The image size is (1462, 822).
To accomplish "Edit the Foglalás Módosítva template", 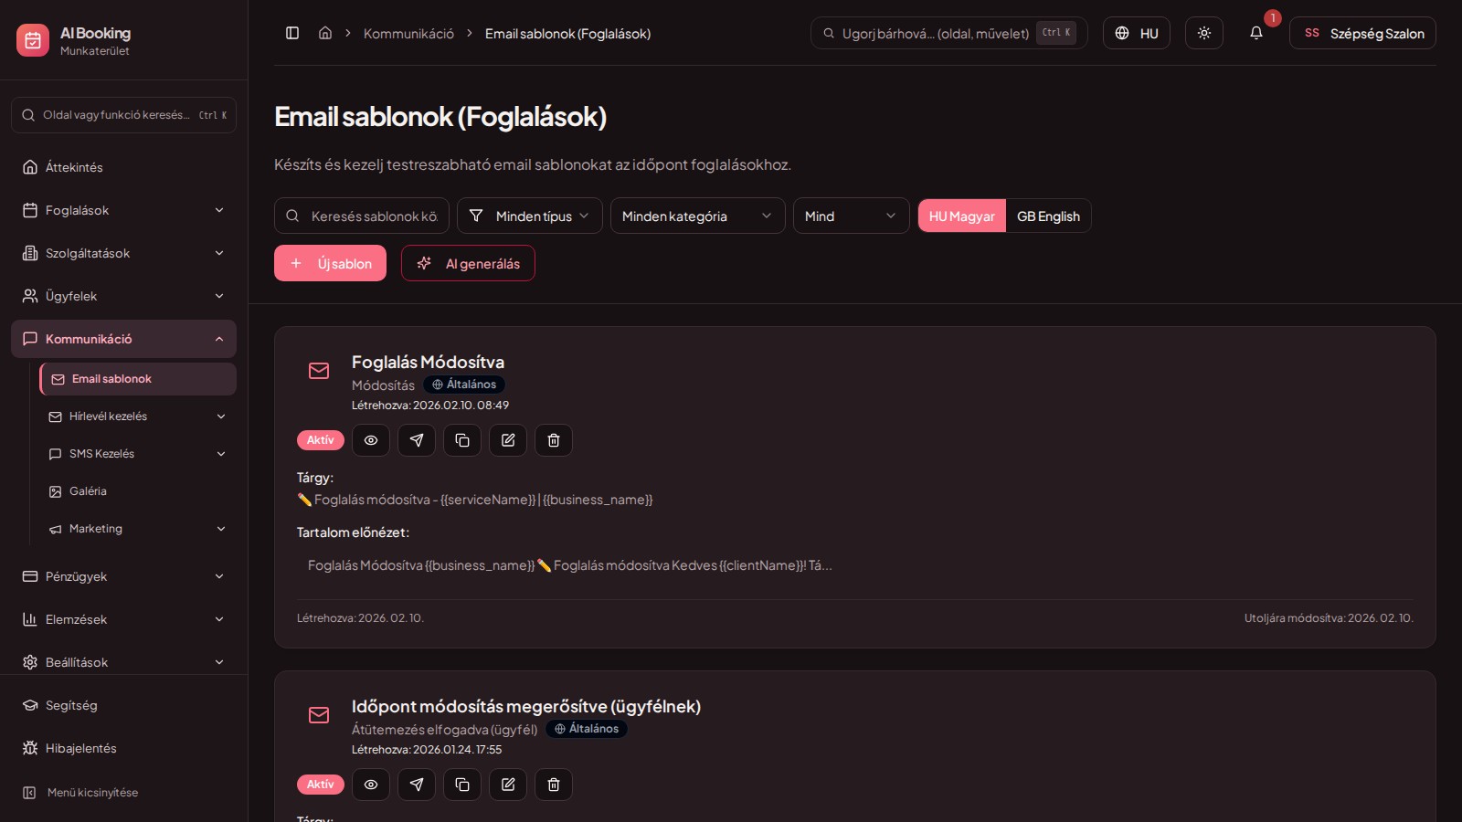I will (508, 440).
